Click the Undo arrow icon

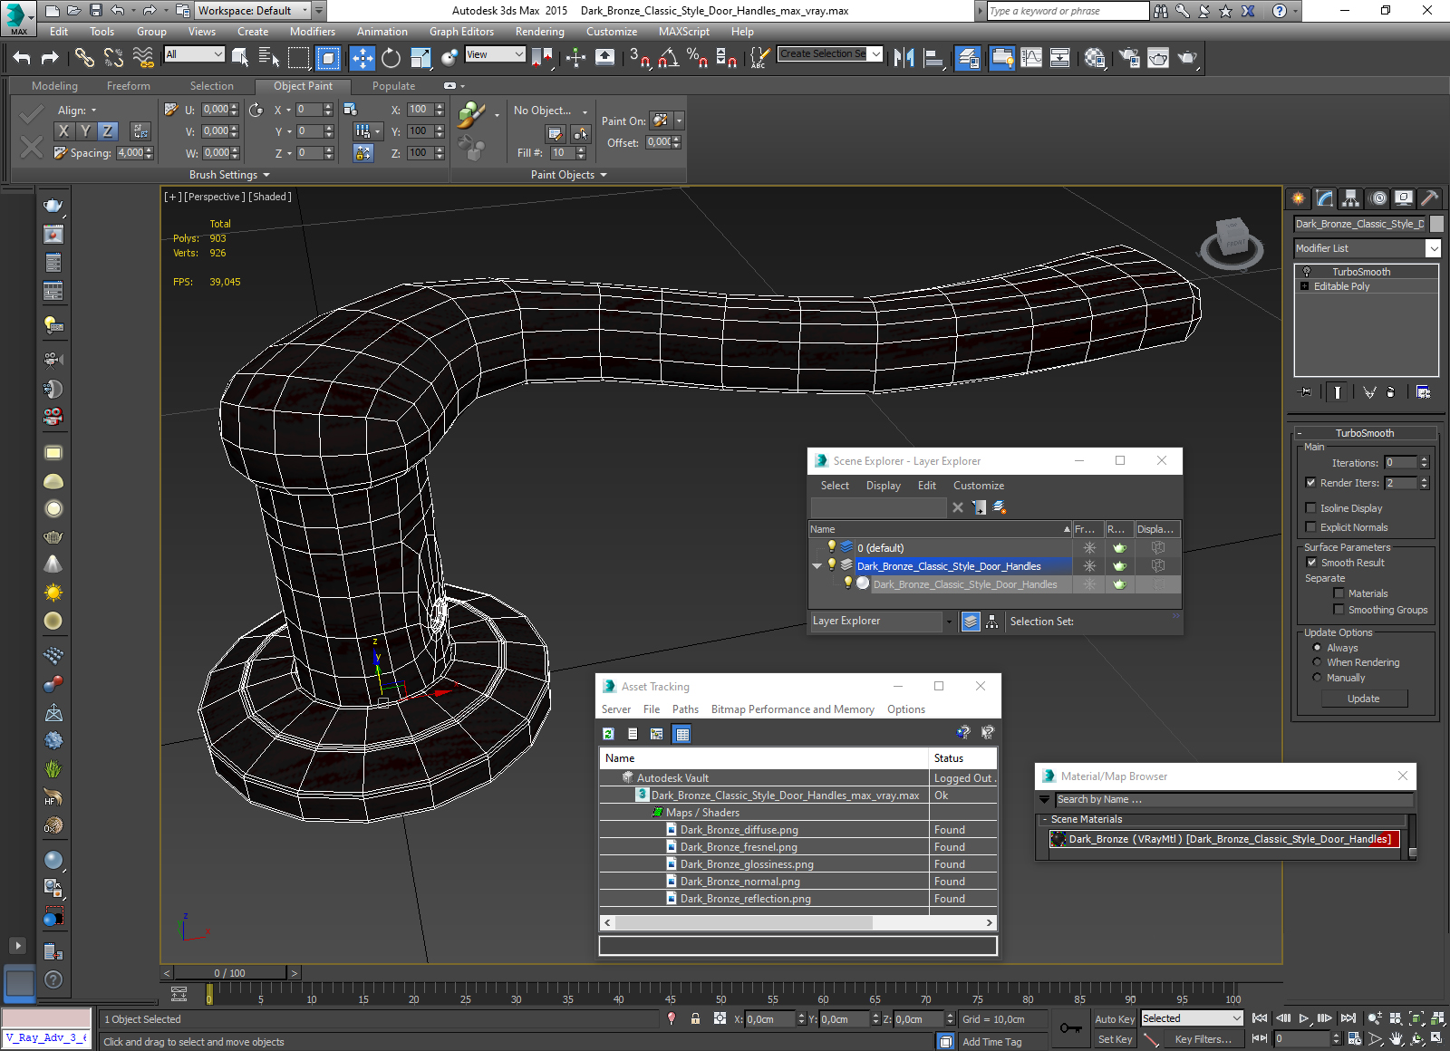[22, 59]
